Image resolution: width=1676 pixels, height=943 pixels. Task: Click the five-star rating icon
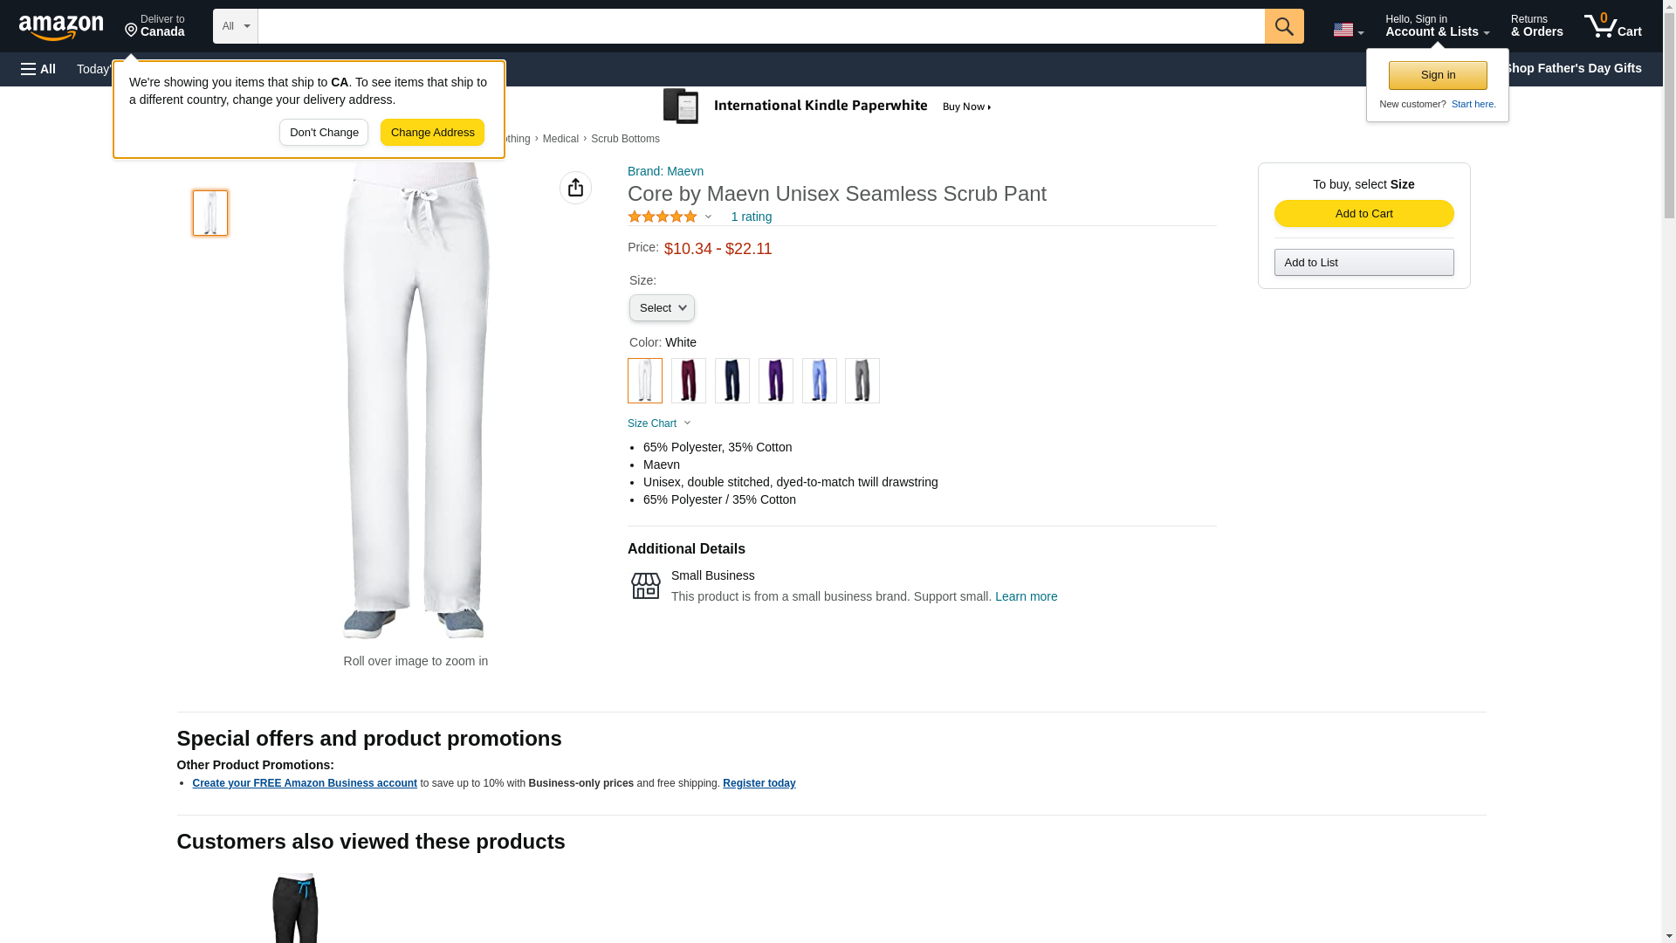click(x=663, y=217)
